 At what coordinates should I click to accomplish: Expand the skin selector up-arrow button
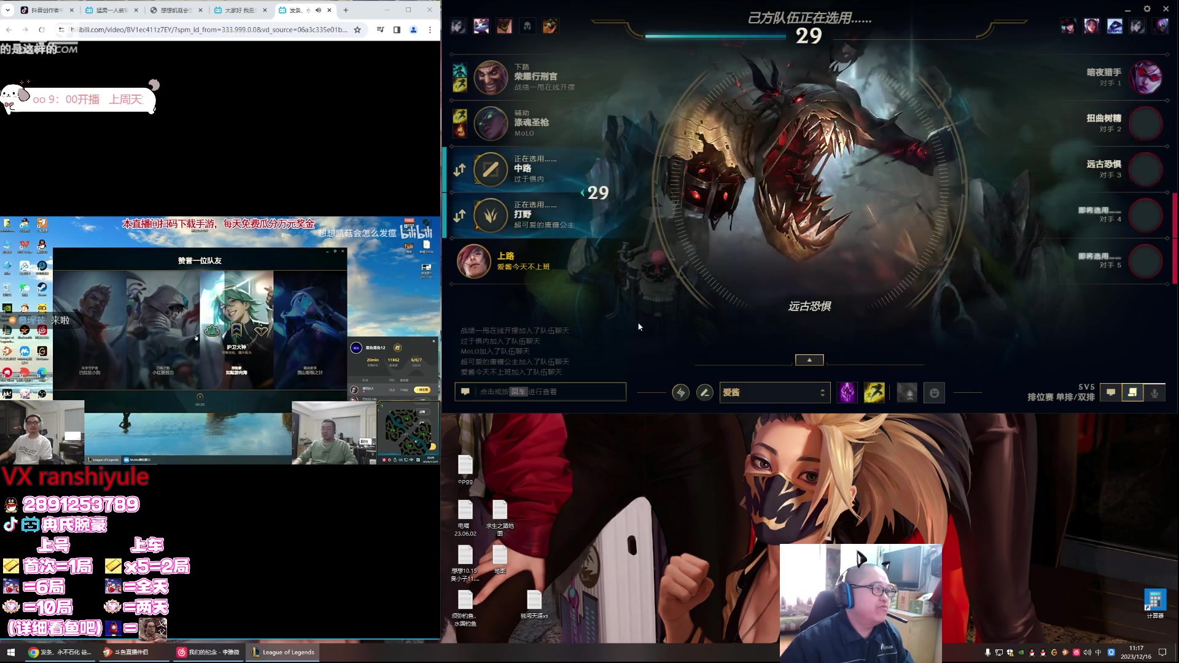(809, 360)
